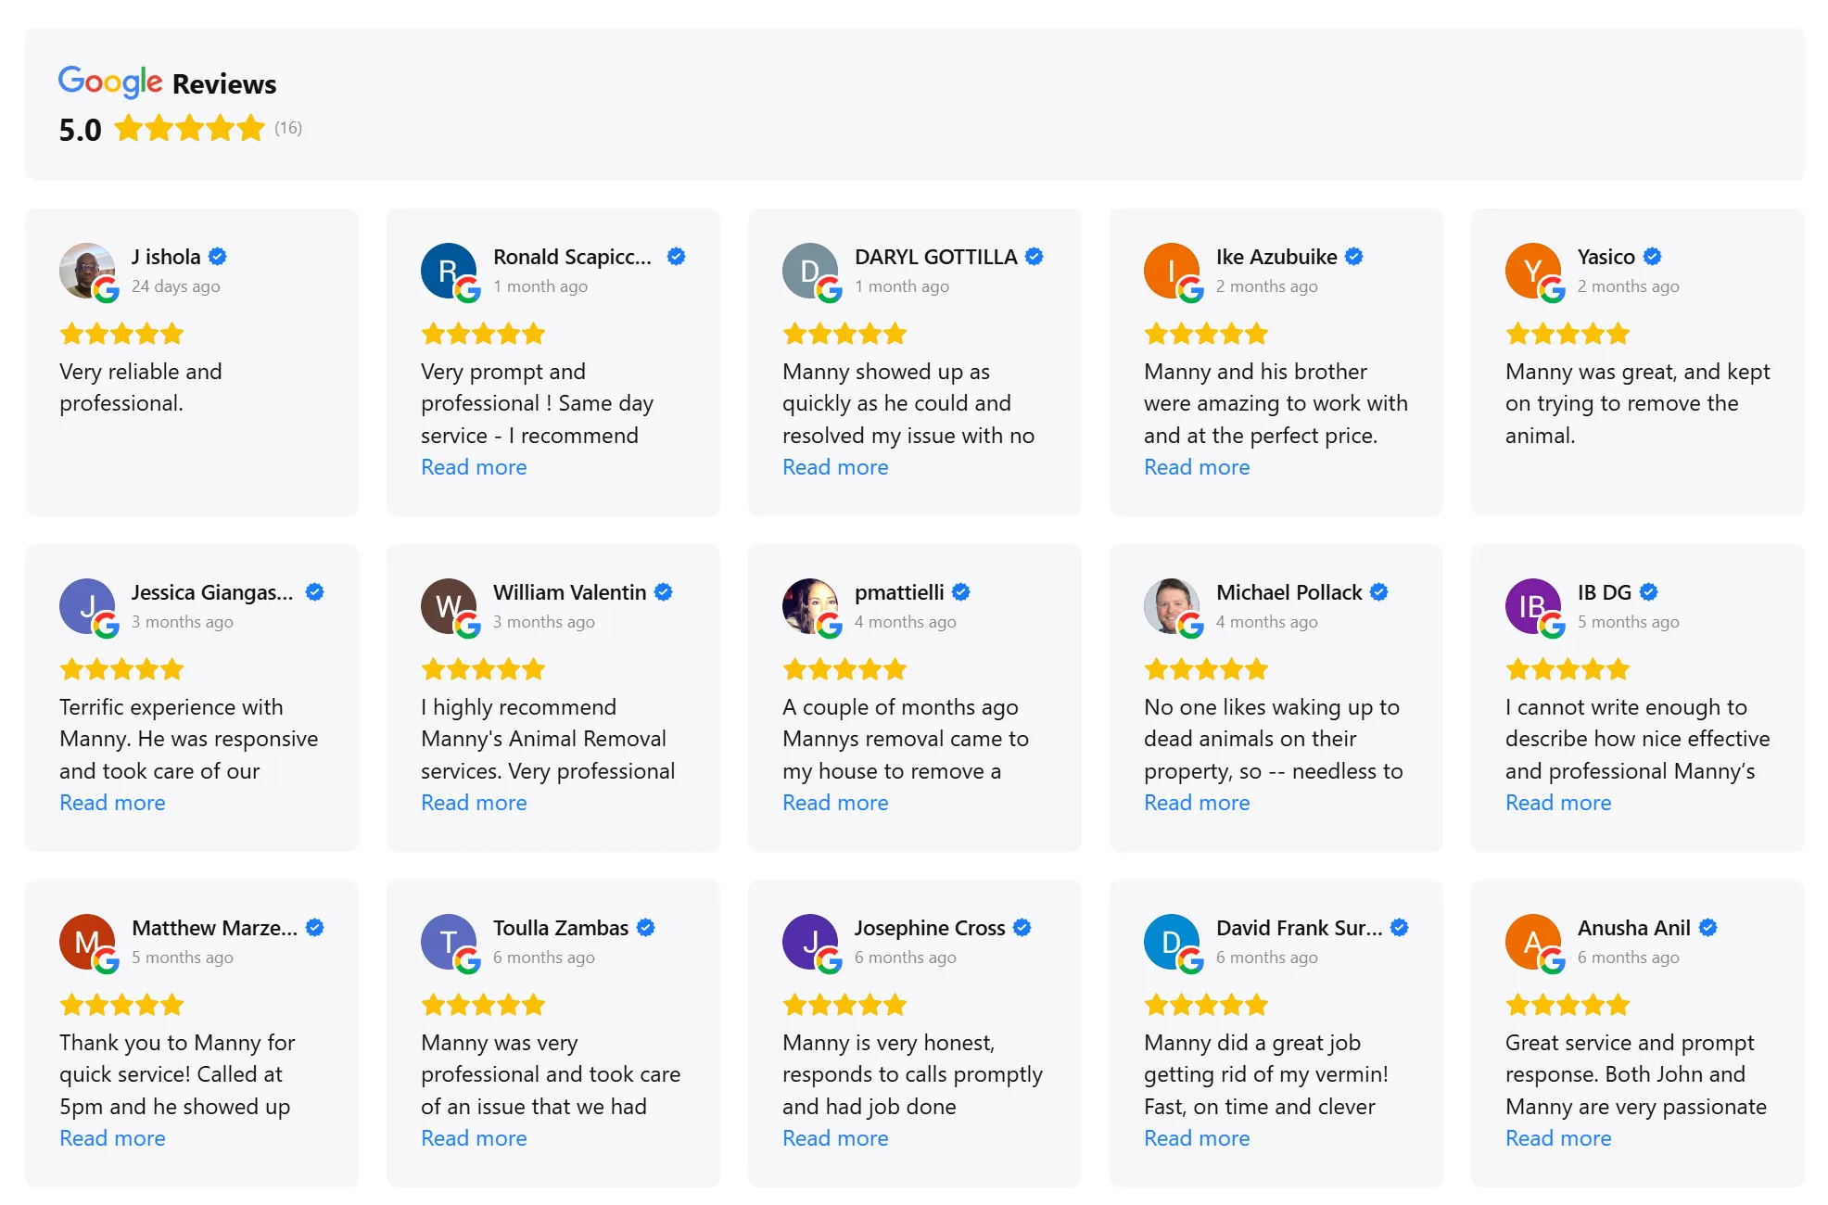
Task: Expand Michael Pollack's full review text
Action: click(x=1197, y=803)
